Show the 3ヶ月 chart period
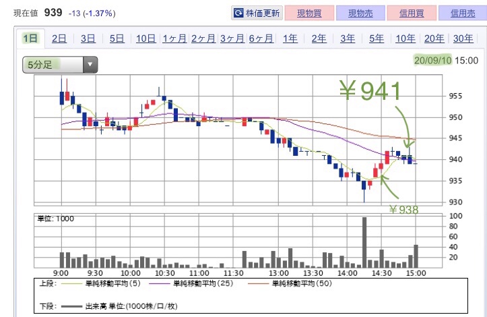This screenshot has width=487, height=317. tap(232, 38)
